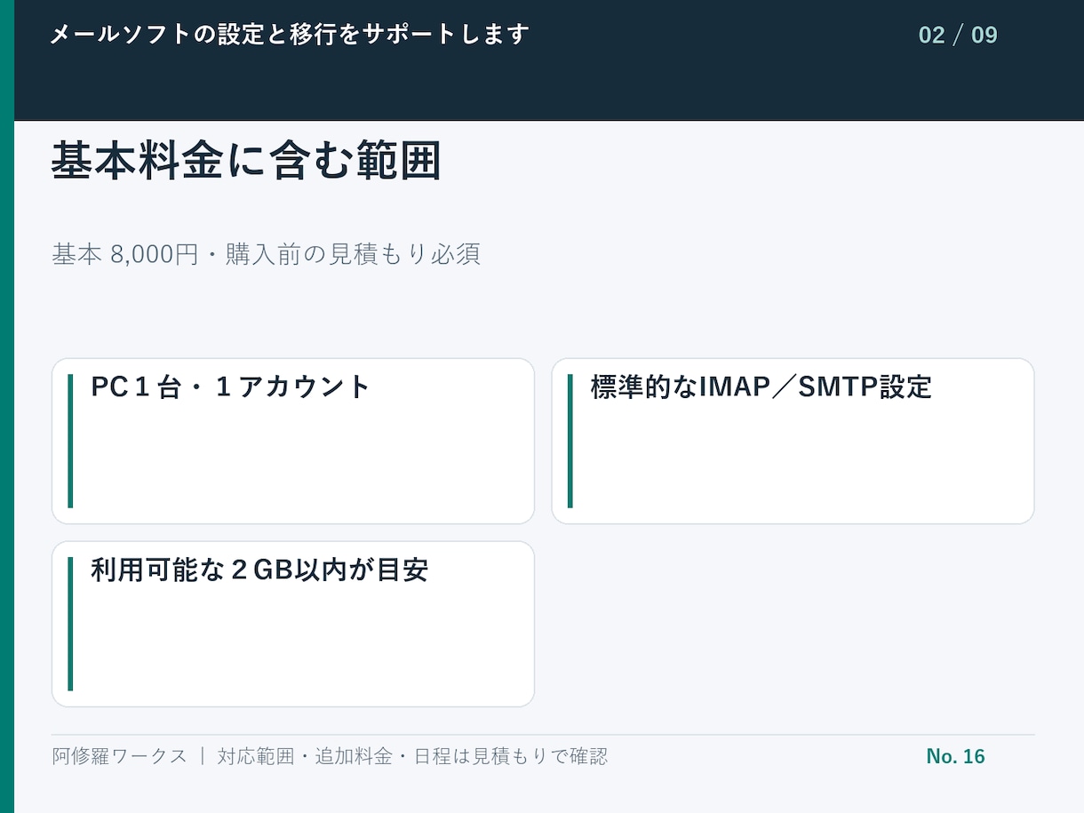Select the card PC１台・１アカウント

click(293, 441)
